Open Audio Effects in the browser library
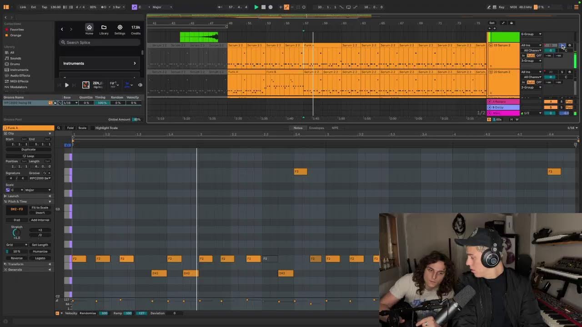582x327 pixels. [20, 75]
